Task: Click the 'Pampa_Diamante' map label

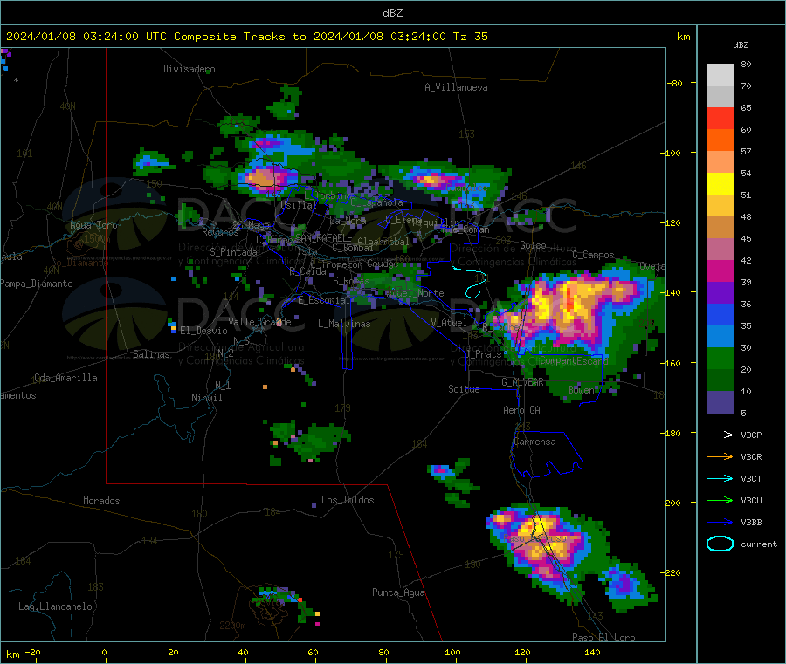Action: tap(37, 284)
